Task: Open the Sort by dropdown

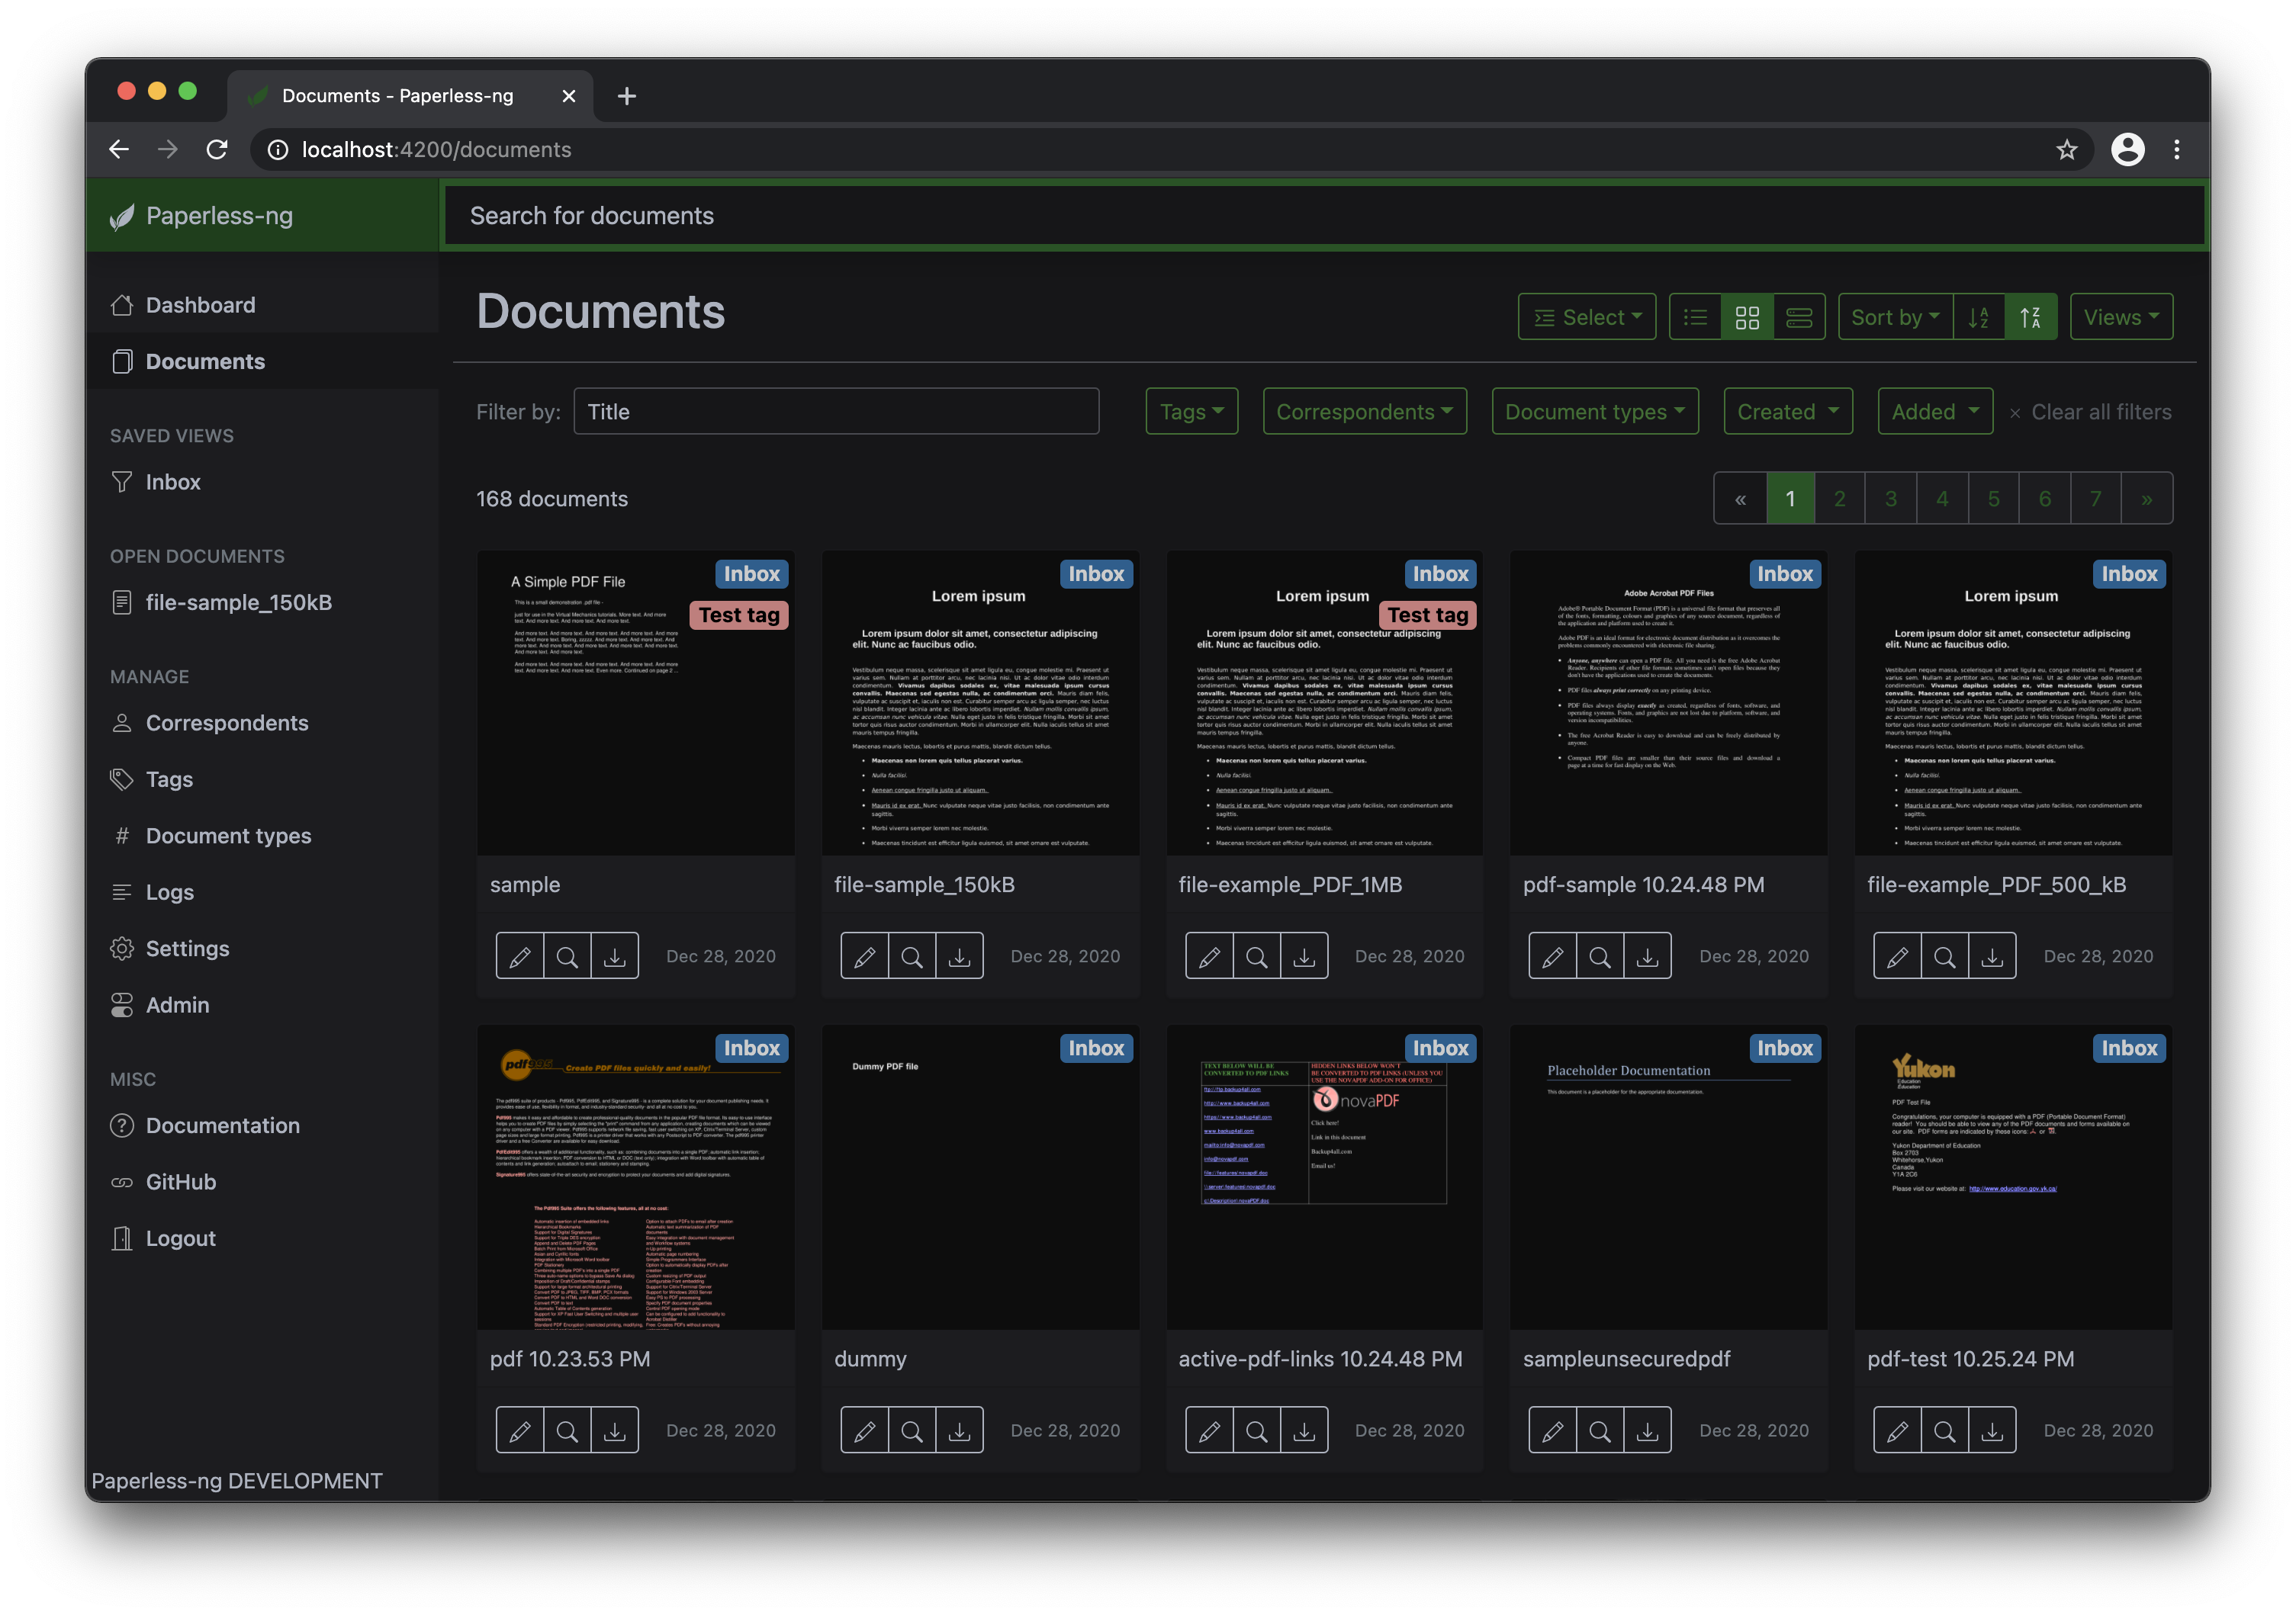Action: tap(1894, 316)
